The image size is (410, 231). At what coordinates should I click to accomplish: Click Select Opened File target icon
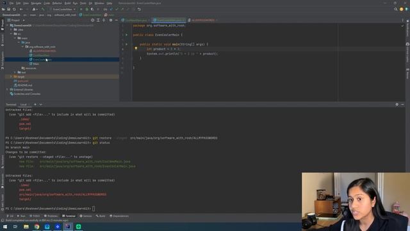pyautogui.click(x=92, y=20)
